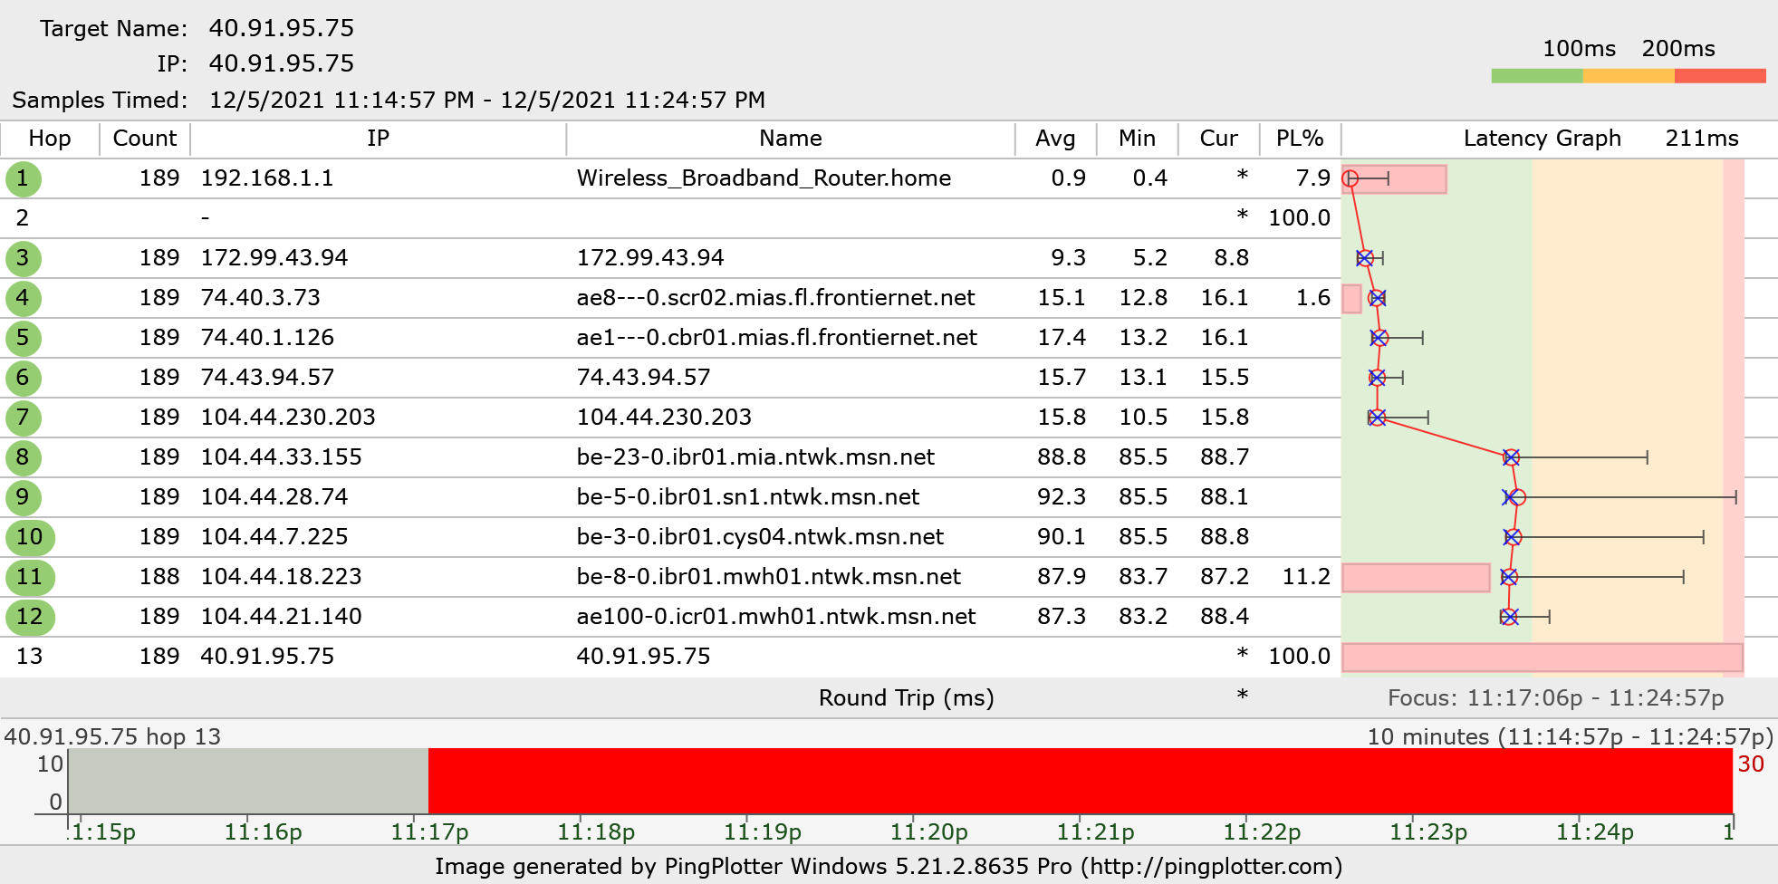The width and height of the screenshot is (1778, 884).
Task: Click the green hop indicator for hop 4
Action: pos(24,298)
